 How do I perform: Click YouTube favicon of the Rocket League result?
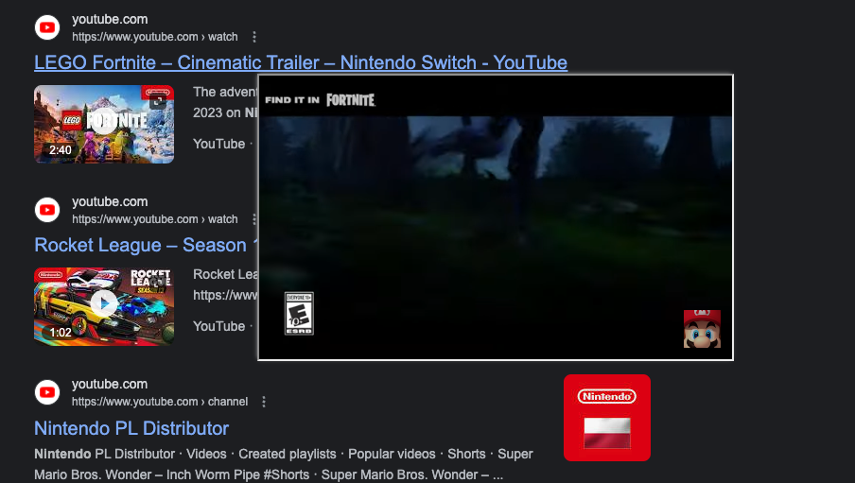[47, 210]
